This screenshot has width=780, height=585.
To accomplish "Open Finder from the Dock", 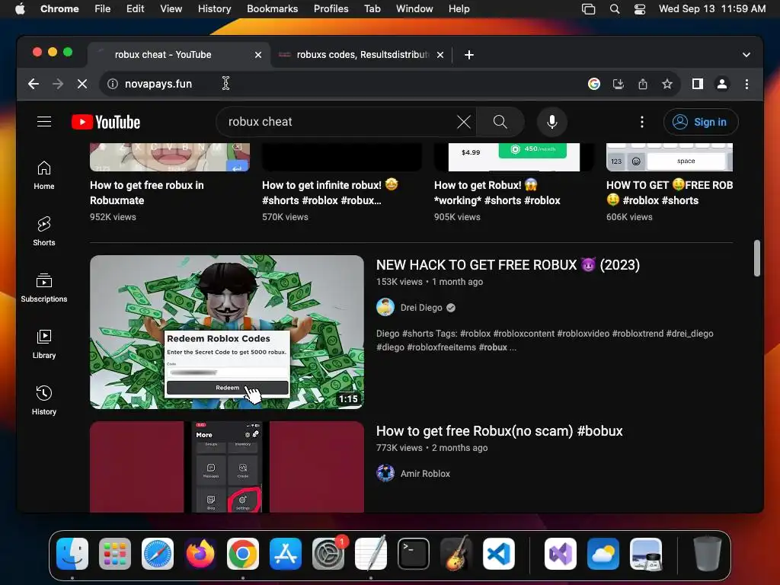I will pyautogui.click(x=72, y=554).
